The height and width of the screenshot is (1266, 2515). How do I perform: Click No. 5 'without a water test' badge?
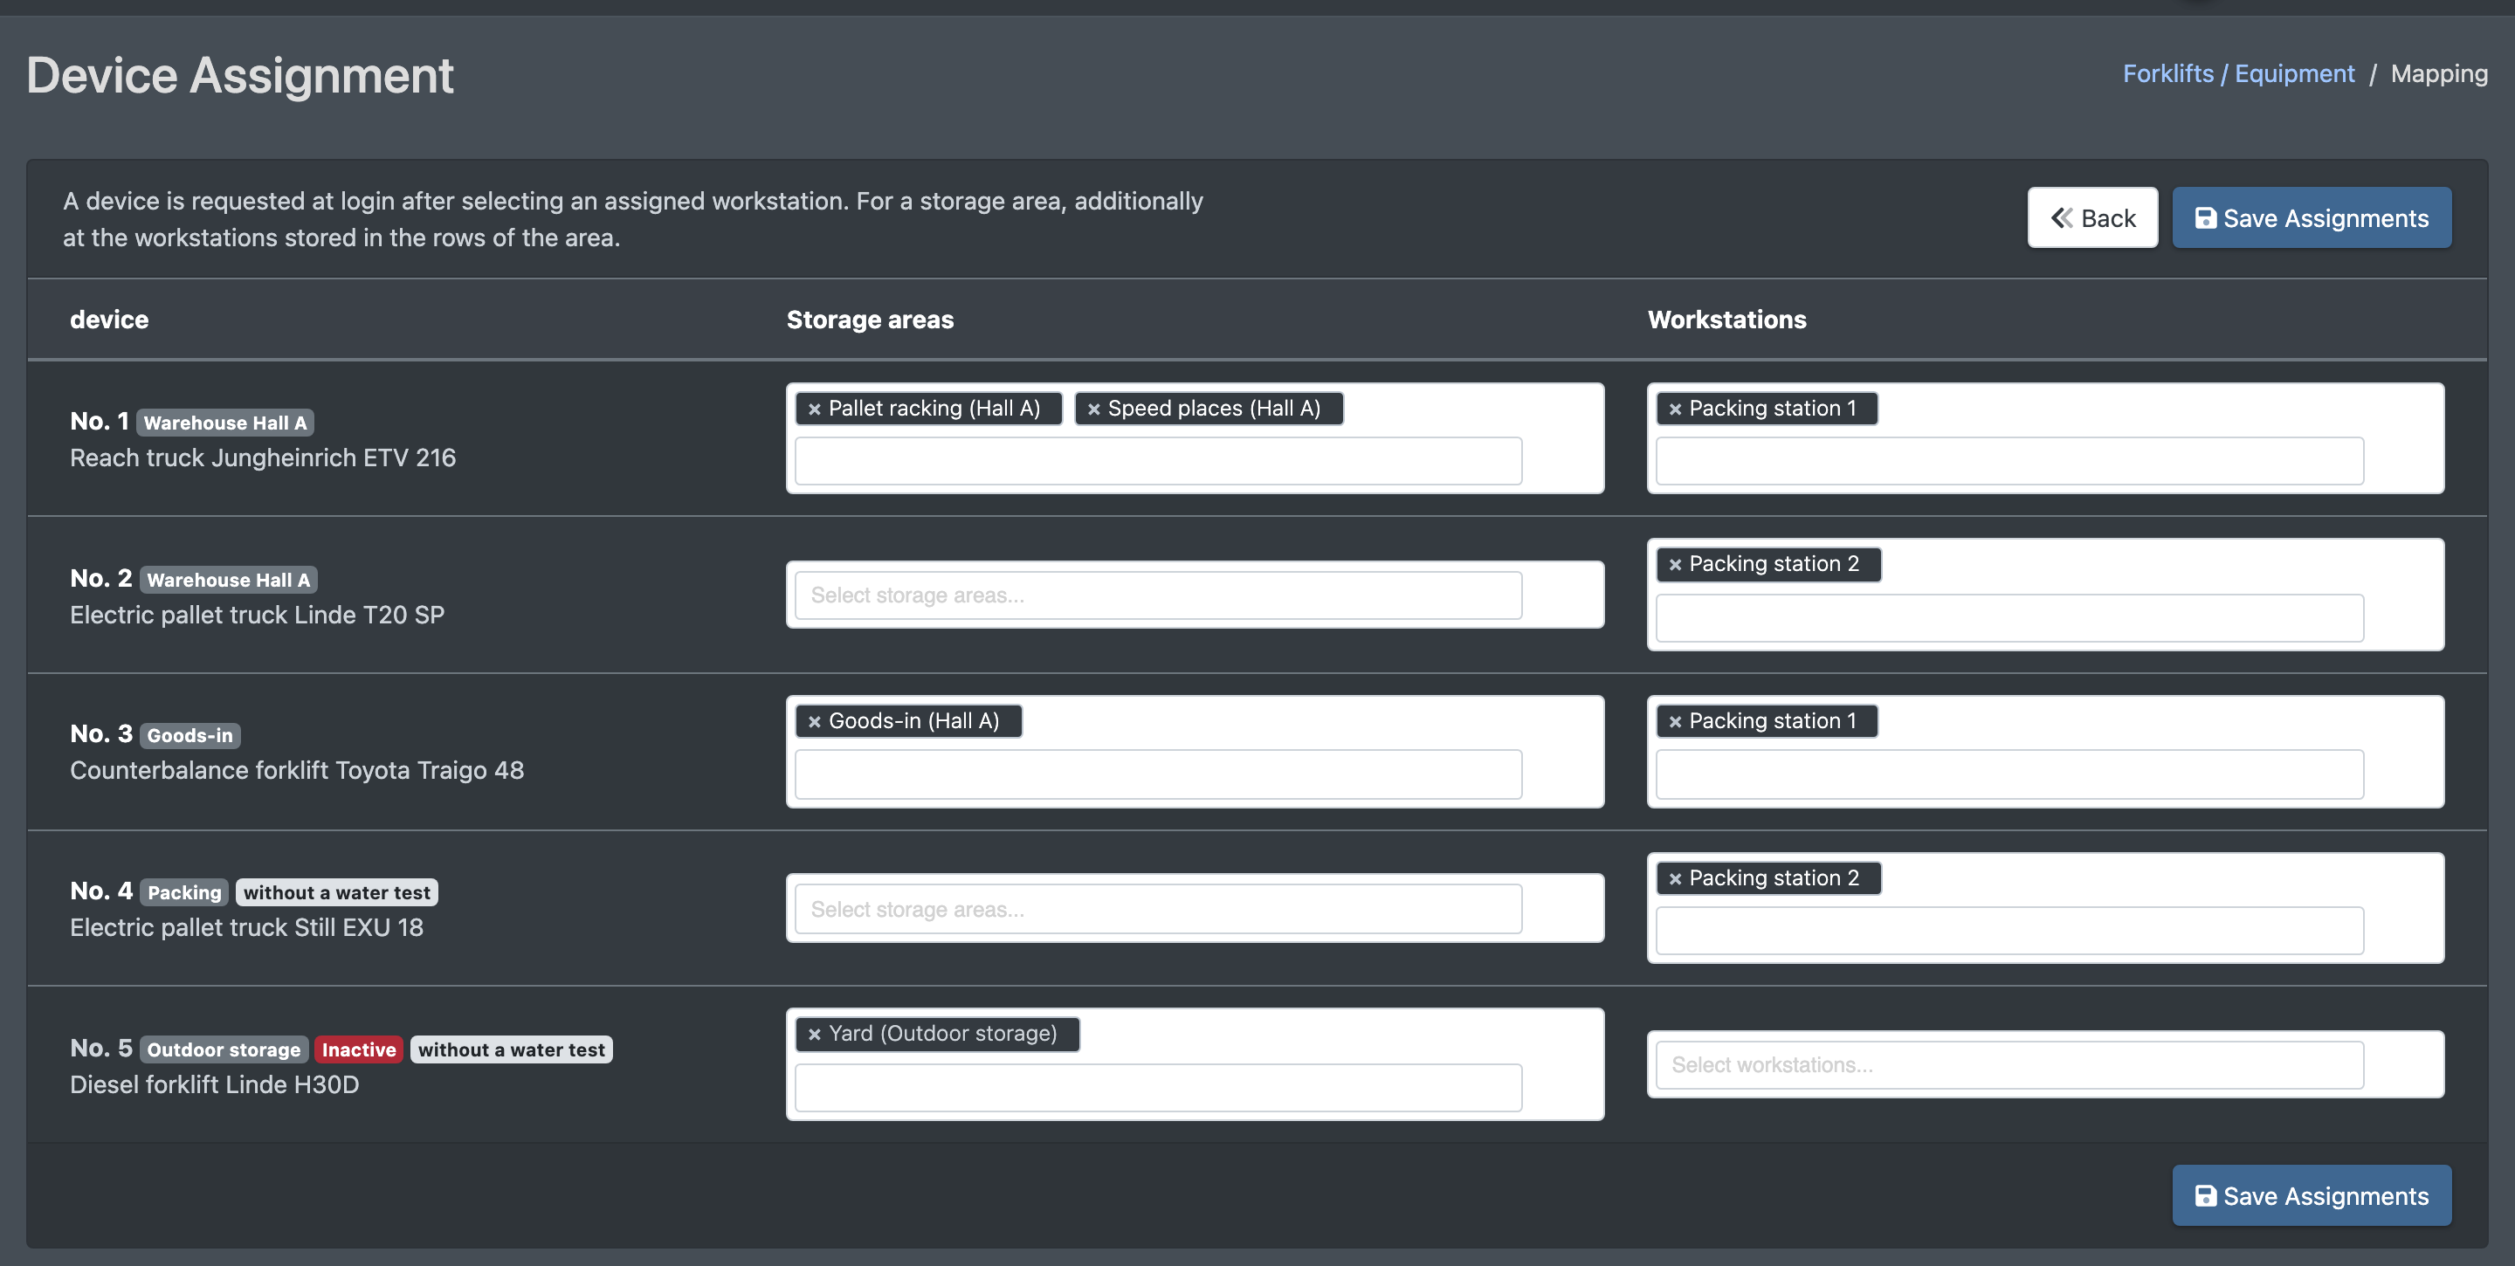pyautogui.click(x=512, y=1049)
